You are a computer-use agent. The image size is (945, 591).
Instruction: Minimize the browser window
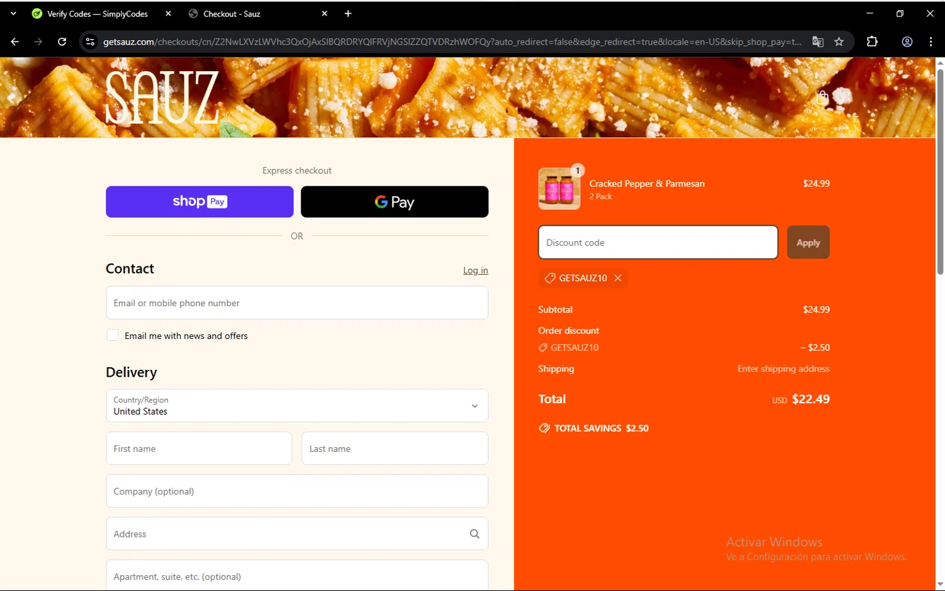pos(869,13)
